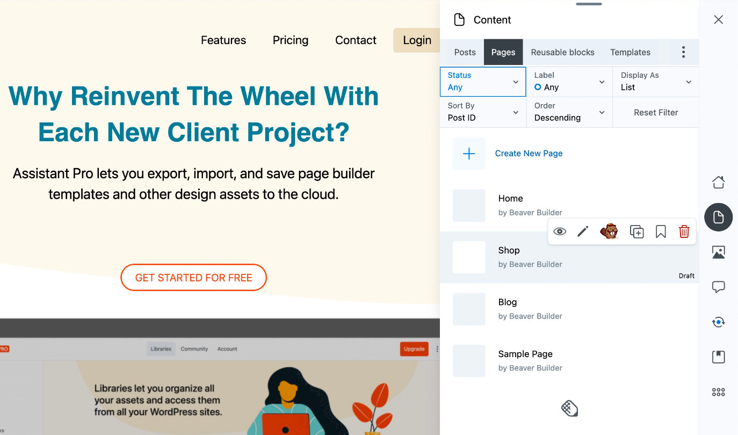
Task: Delete the Shop page with trash icon
Action: click(684, 231)
